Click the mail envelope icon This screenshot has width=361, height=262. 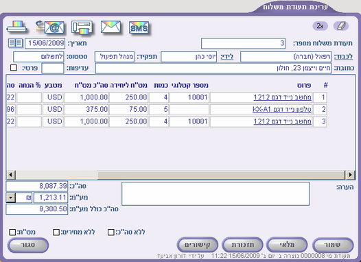[110, 27]
